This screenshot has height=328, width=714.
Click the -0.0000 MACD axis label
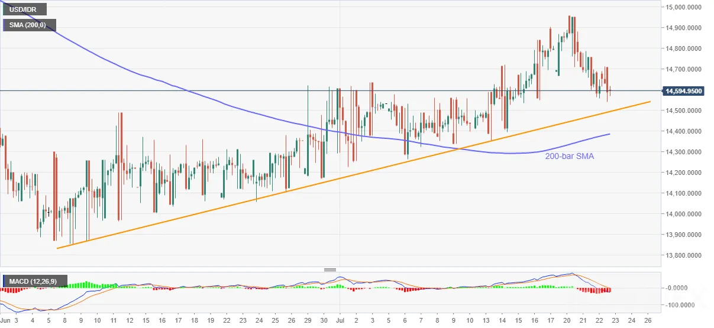pyautogui.click(x=692, y=288)
